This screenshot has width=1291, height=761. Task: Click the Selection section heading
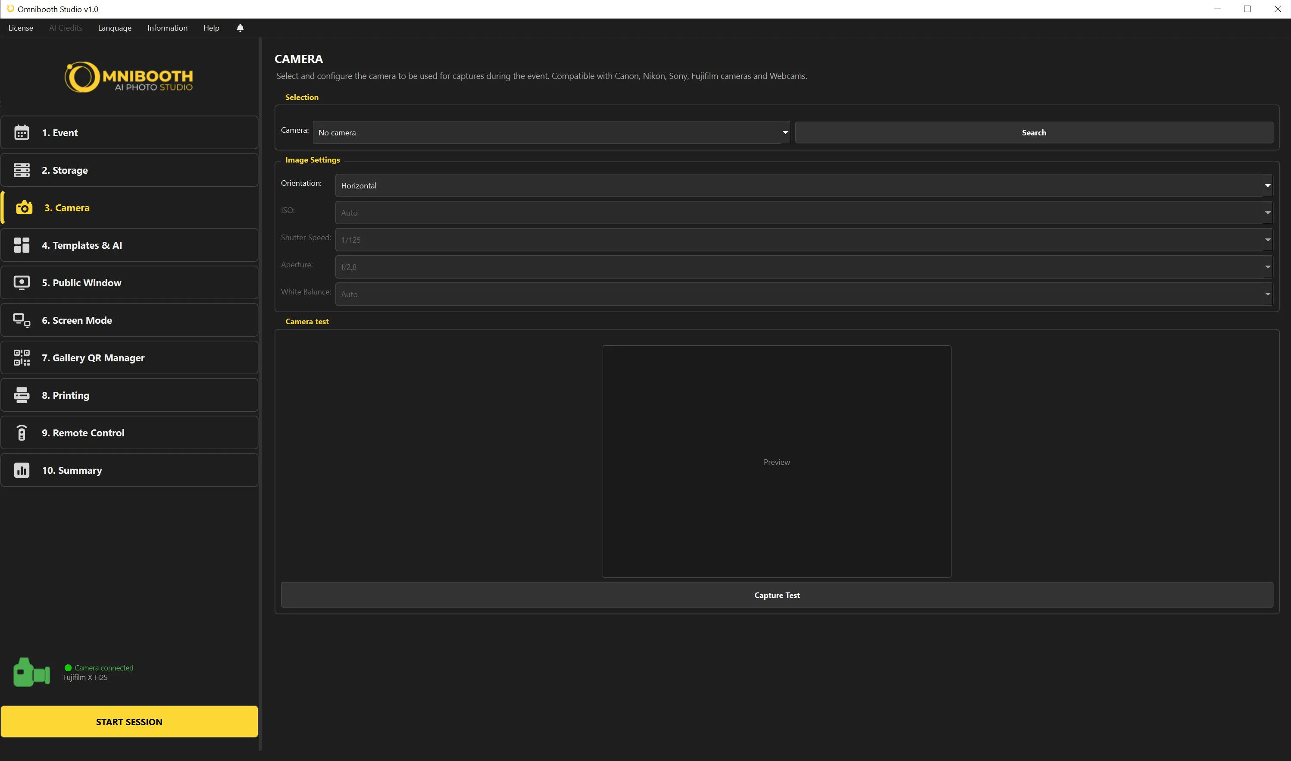302,97
